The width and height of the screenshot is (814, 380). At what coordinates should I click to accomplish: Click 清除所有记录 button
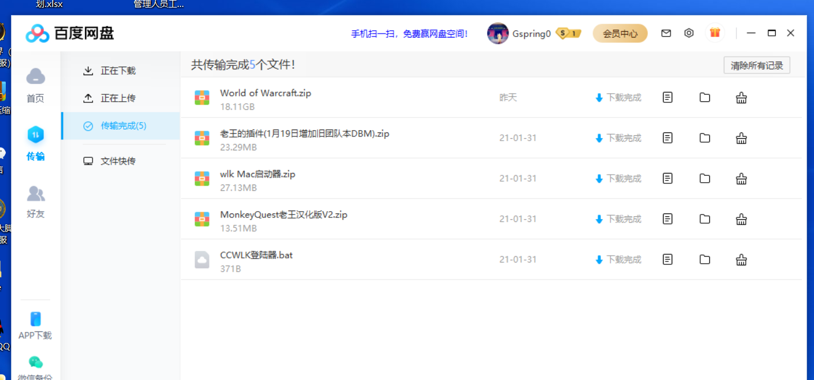(757, 65)
